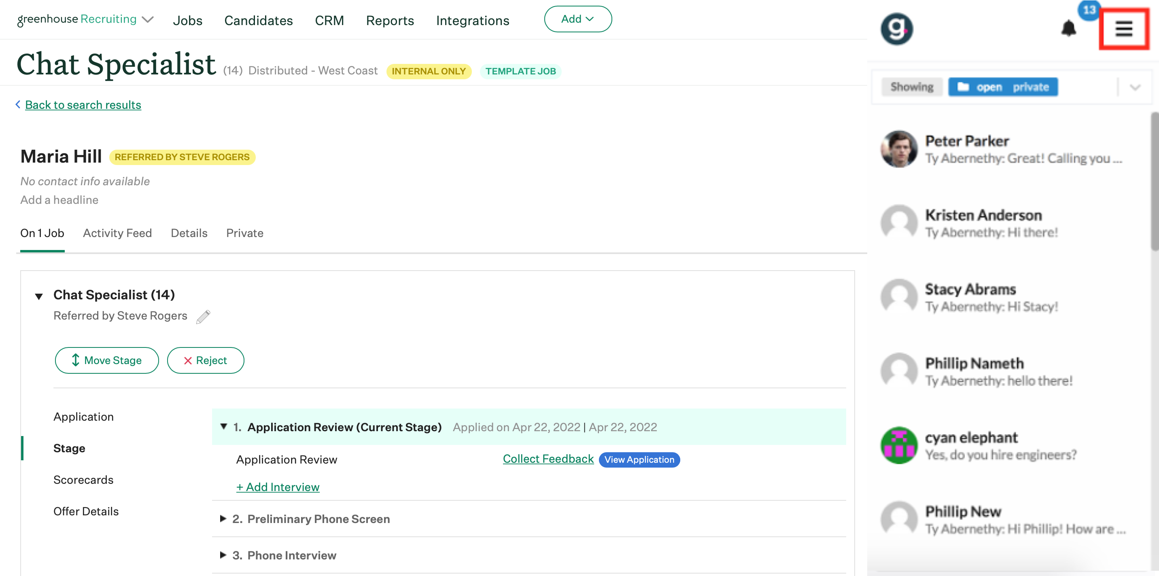
Task: Collapse the Chat Specialist (14) section
Action: click(39, 296)
